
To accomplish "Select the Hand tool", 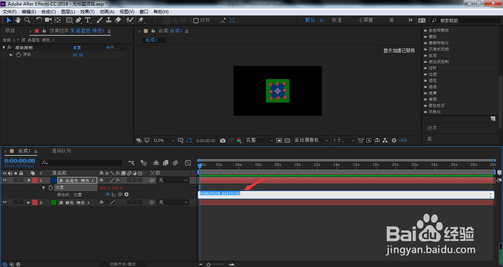I will (18, 20).
